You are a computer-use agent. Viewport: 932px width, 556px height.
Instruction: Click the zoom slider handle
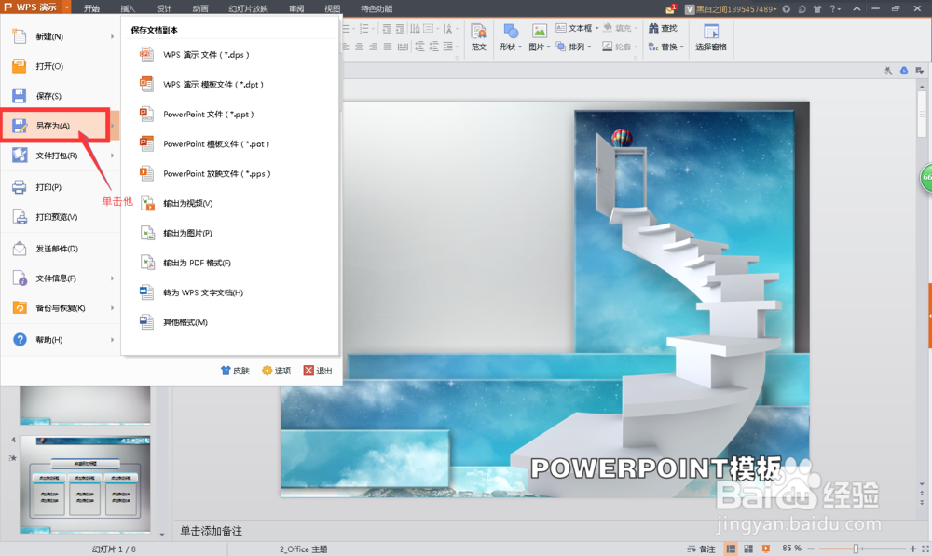coord(856,549)
